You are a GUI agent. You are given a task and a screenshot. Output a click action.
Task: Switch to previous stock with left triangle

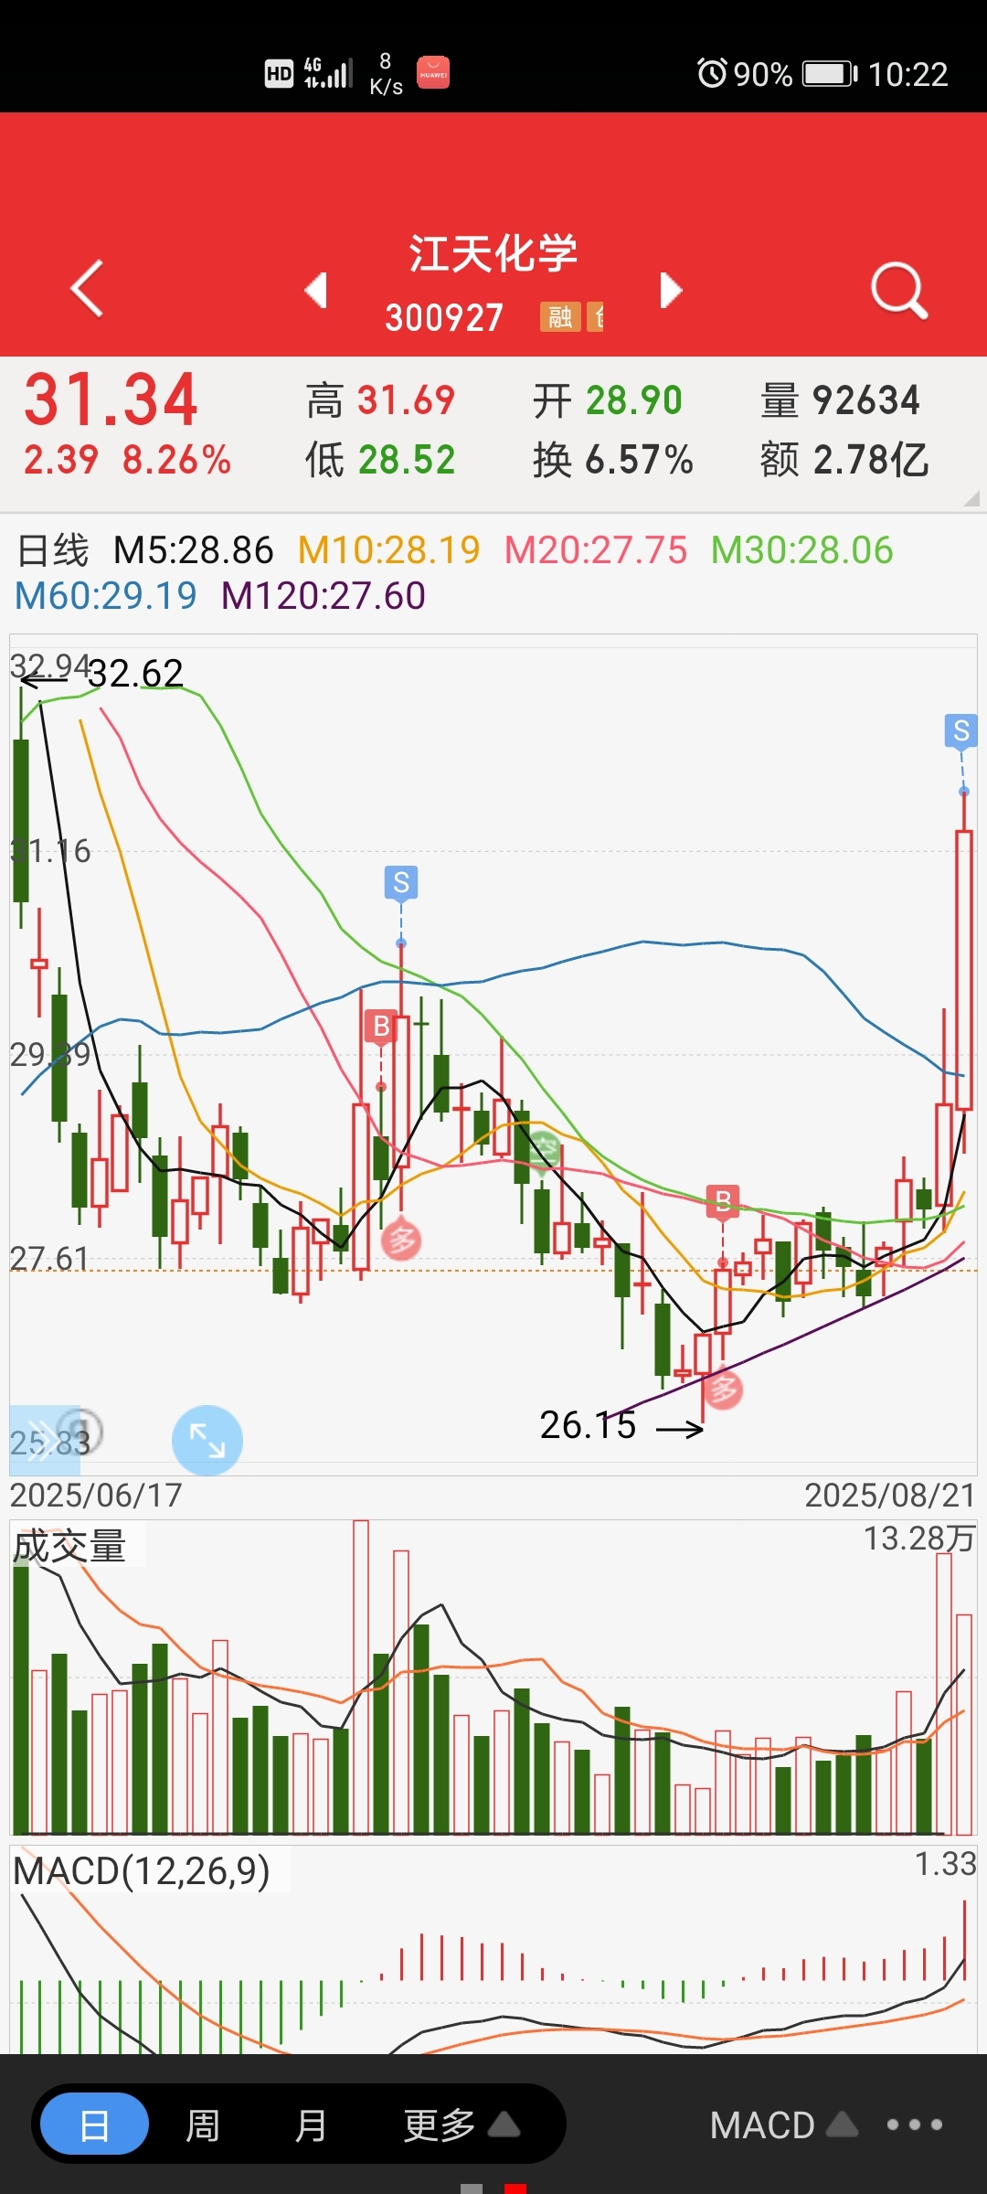tap(316, 290)
